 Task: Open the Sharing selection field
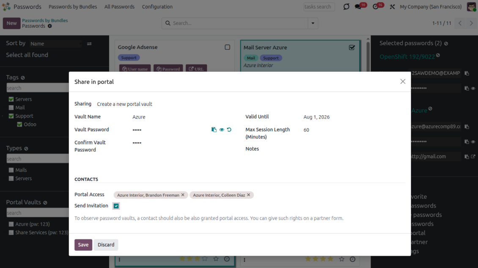click(x=125, y=104)
